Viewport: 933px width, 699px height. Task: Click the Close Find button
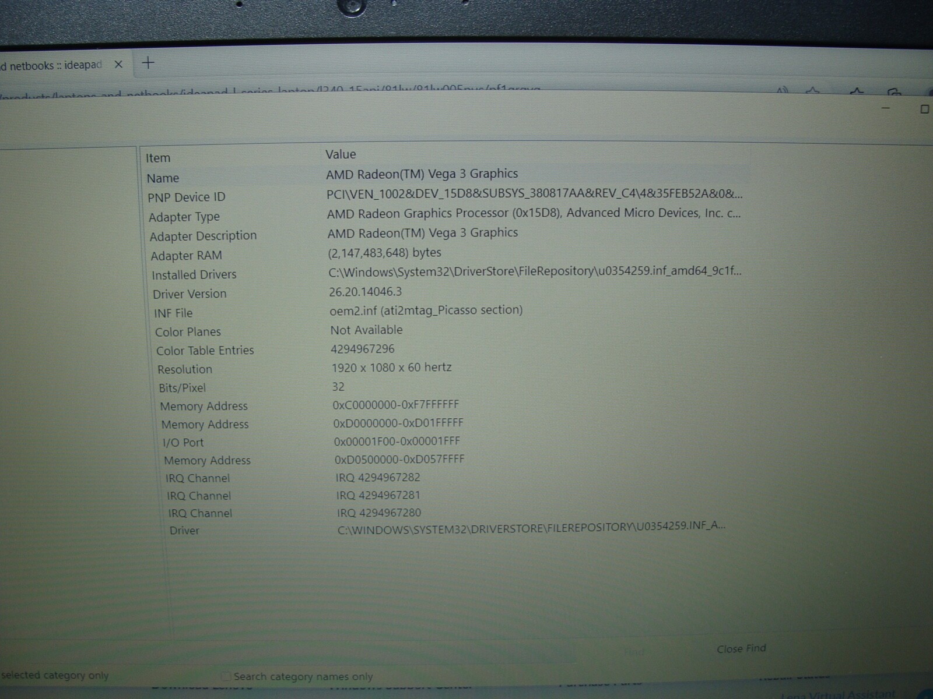(x=741, y=648)
